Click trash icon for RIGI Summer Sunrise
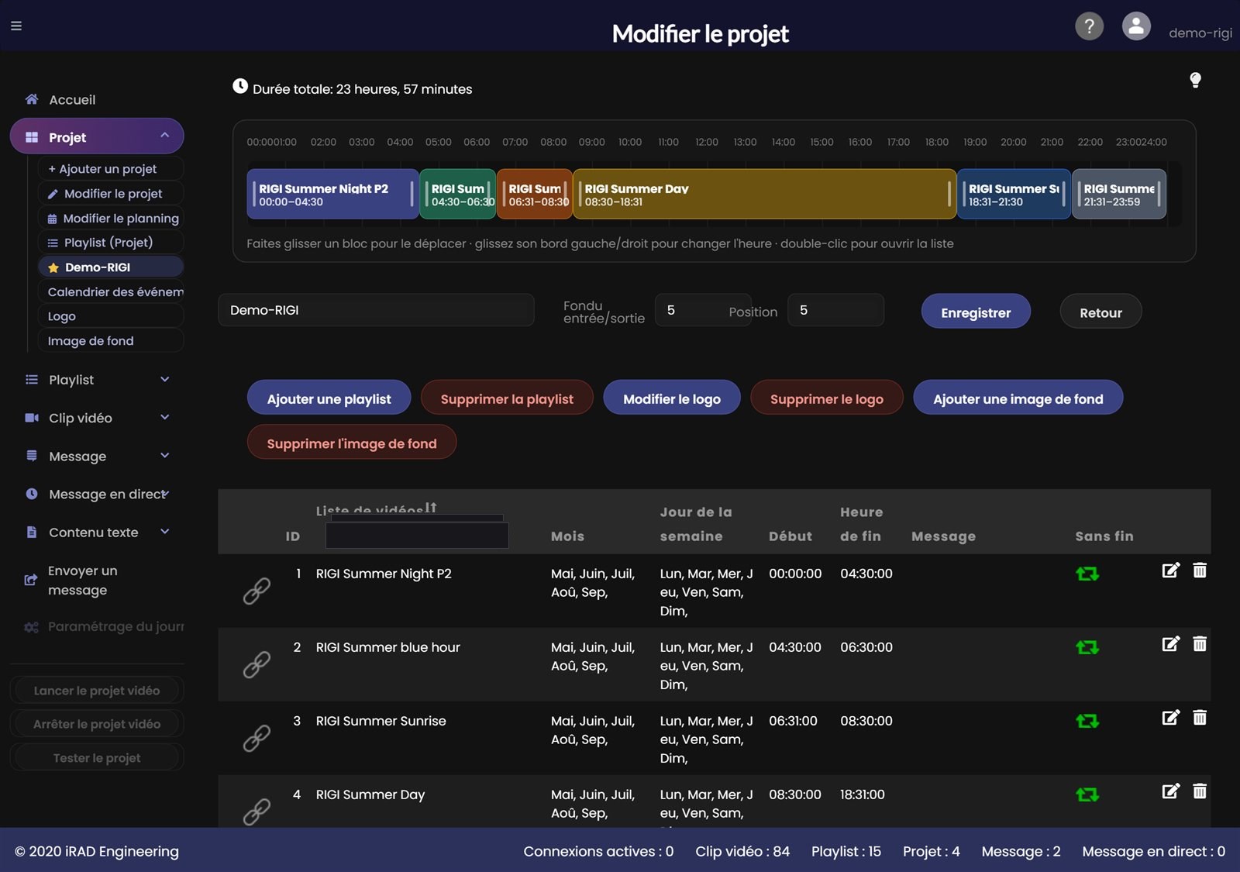The width and height of the screenshot is (1240, 872). (1200, 718)
